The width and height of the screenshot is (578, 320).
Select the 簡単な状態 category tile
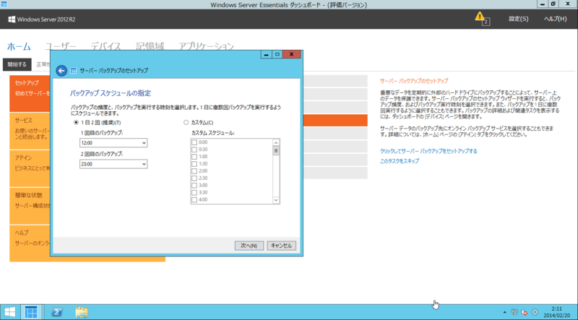30,206
